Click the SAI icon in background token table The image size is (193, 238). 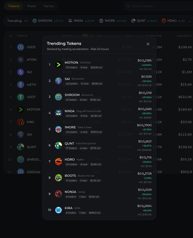click(21, 134)
